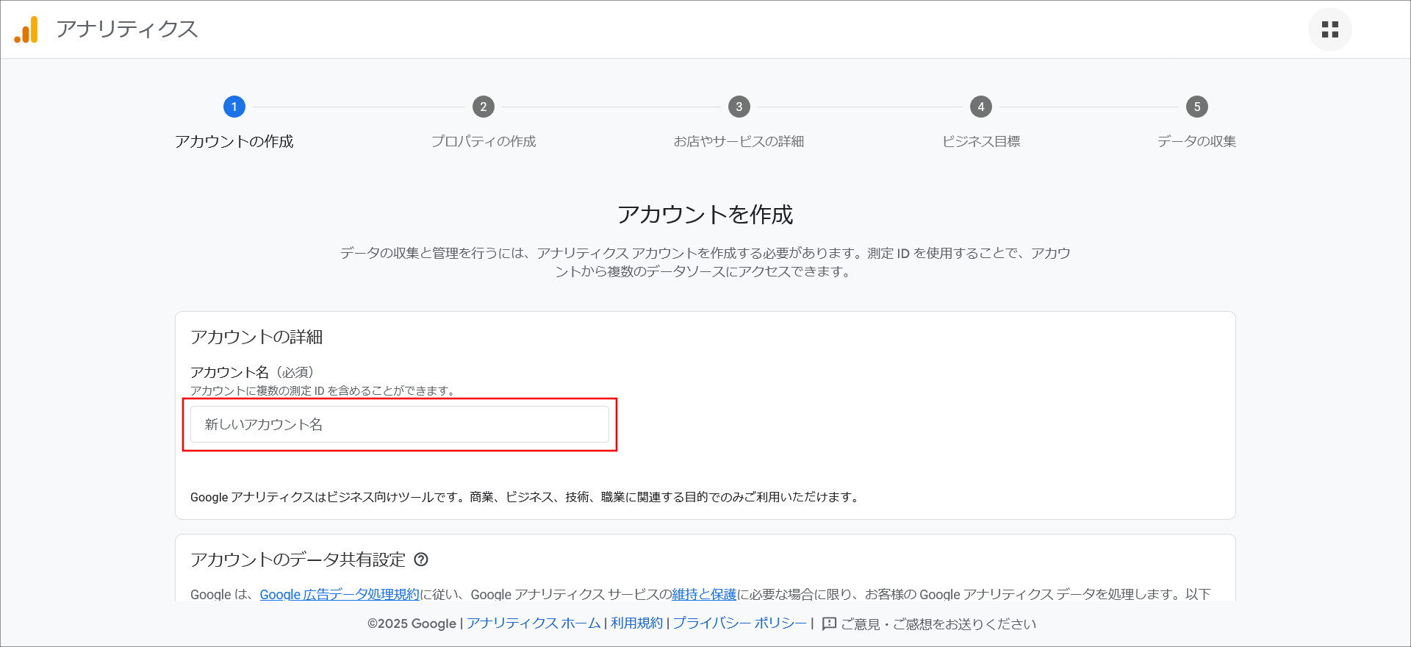Click the プロパティの作成 step label

coord(484,141)
